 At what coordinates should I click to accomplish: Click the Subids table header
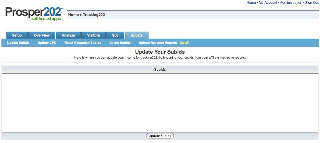coord(160,70)
